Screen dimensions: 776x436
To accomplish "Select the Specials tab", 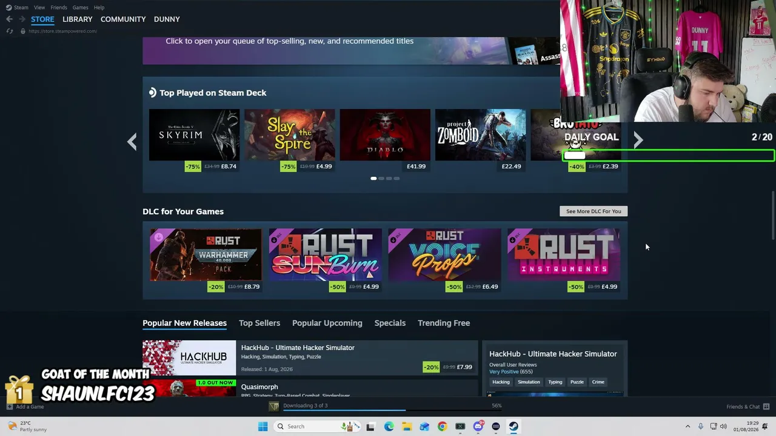I will pyautogui.click(x=390, y=323).
